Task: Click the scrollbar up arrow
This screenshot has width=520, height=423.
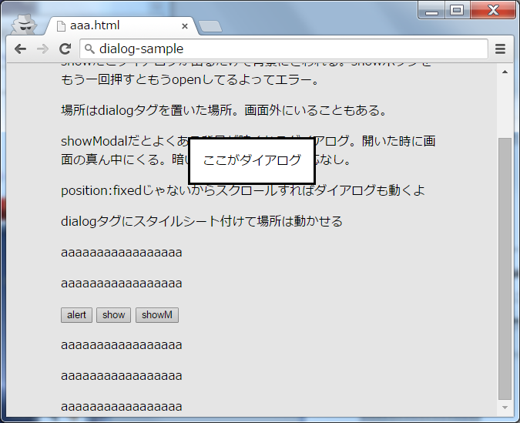Action: point(505,72)
